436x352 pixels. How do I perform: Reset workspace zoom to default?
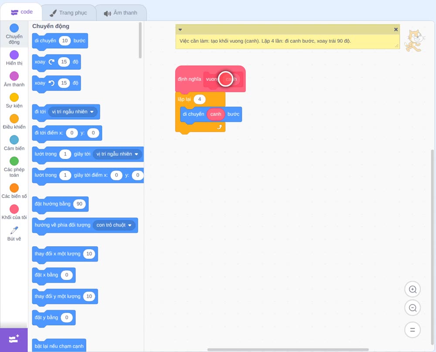(412, 330)
